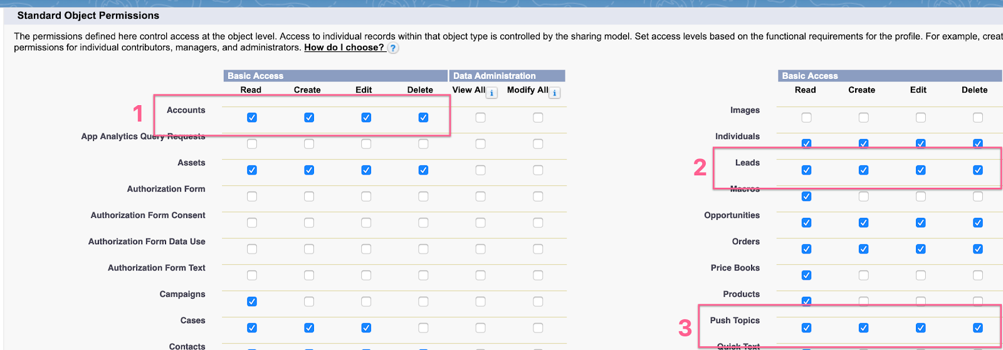
Task: Check Edit permission for Price Books
Action: click(x=920, y=275)
